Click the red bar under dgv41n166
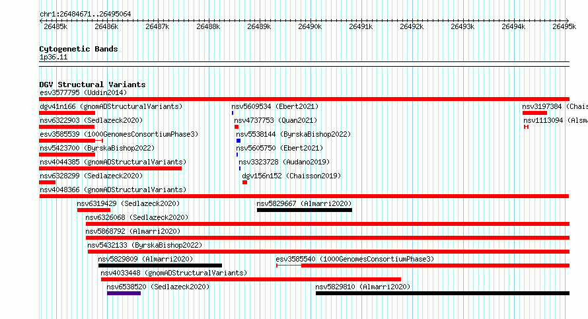 pos(67,113)
